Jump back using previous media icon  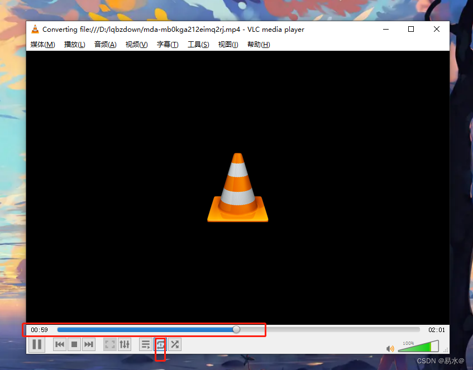pyautogui.click(x=59, y=344)
